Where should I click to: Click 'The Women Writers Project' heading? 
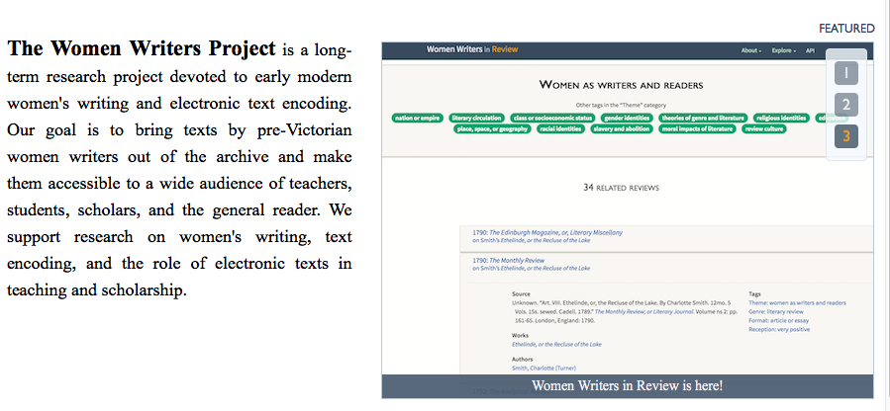pyautogui.click(x=142, y=48)
